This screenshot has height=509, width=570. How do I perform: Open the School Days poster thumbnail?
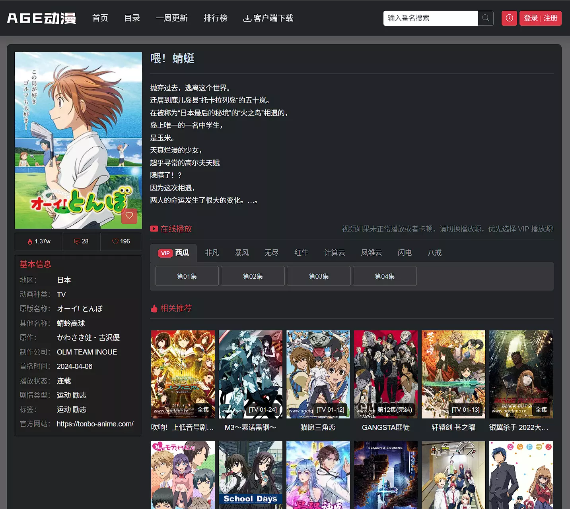point(250,474)
